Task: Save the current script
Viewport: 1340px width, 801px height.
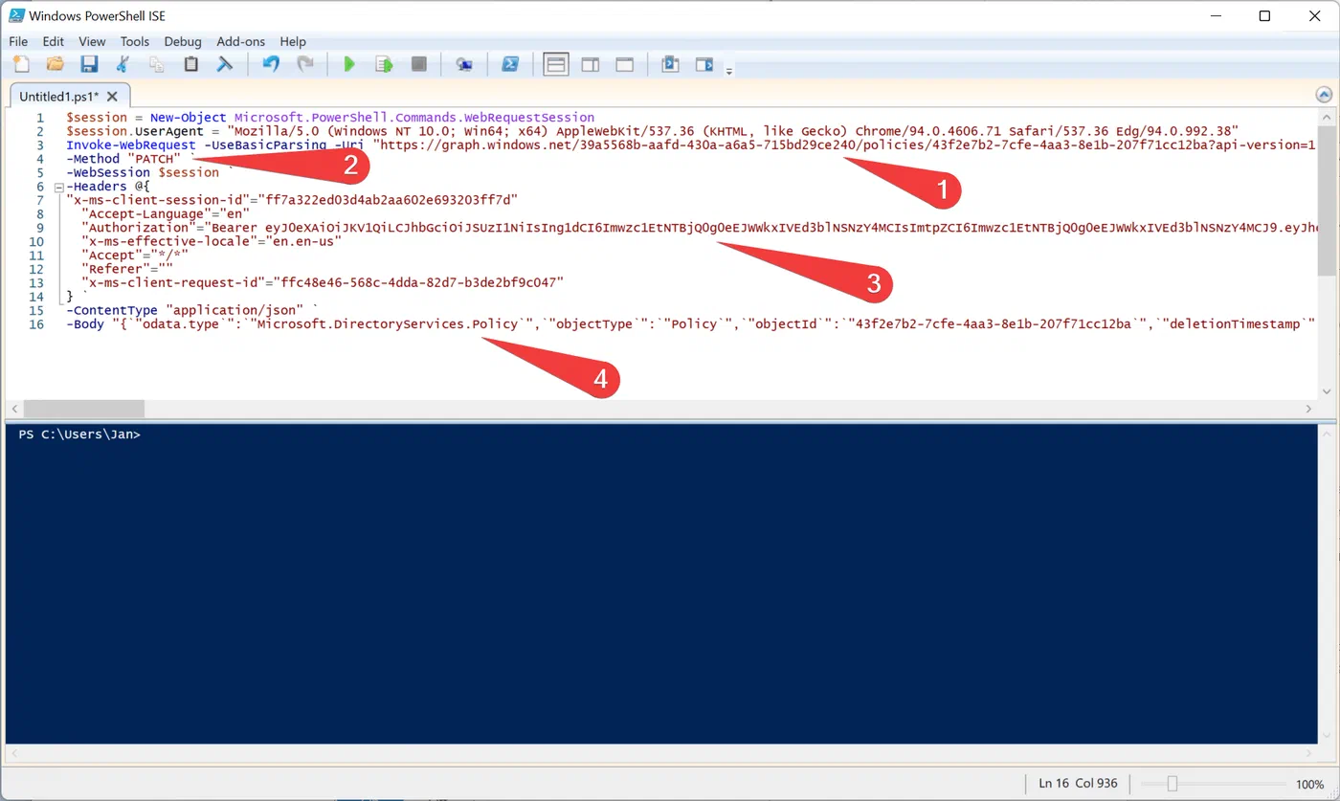Action: 89,64
